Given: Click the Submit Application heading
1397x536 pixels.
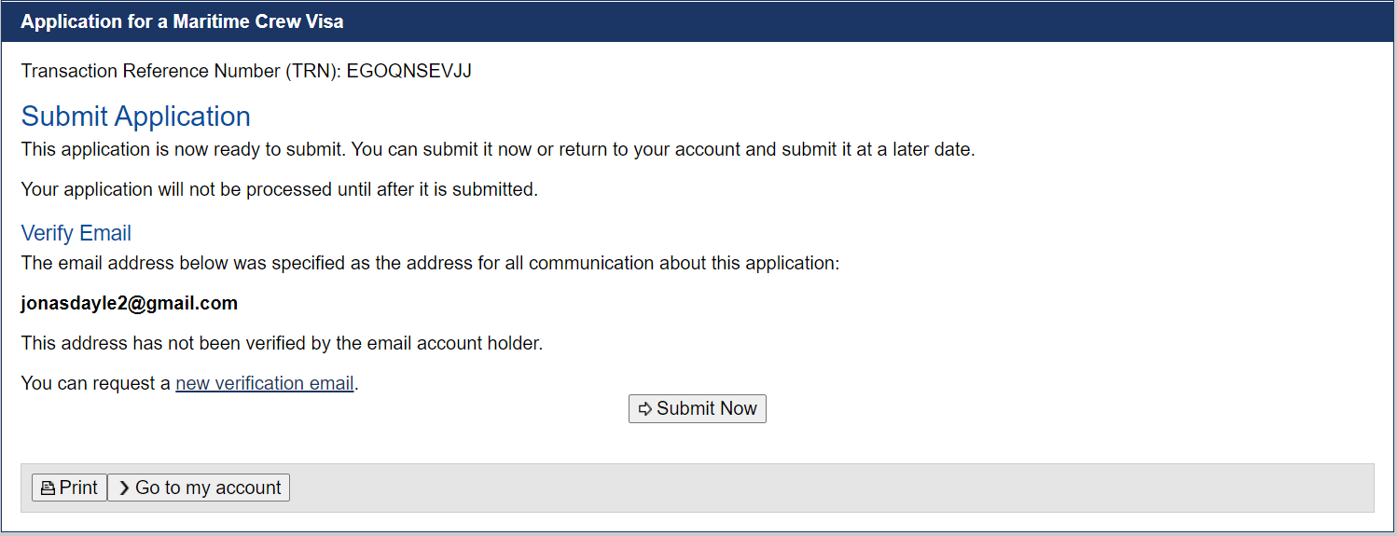Looking at the screenshot, I should (136, 117).
